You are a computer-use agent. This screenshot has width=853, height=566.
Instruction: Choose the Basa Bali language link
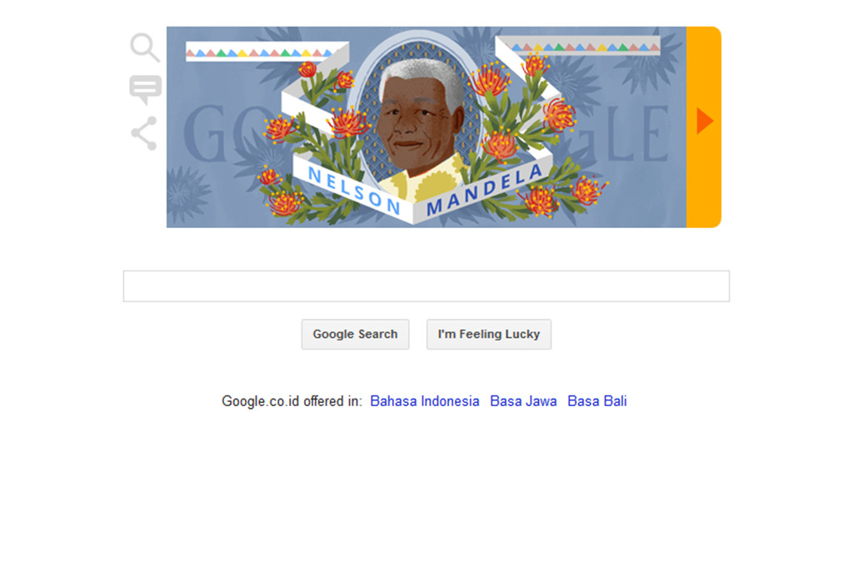point(596,401)
